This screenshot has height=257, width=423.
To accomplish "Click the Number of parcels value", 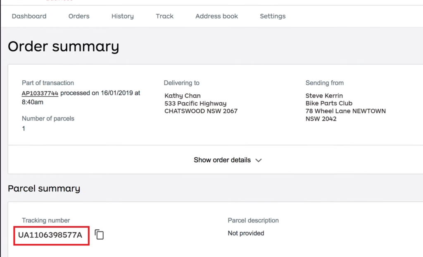I will click(x=24, y=128).
